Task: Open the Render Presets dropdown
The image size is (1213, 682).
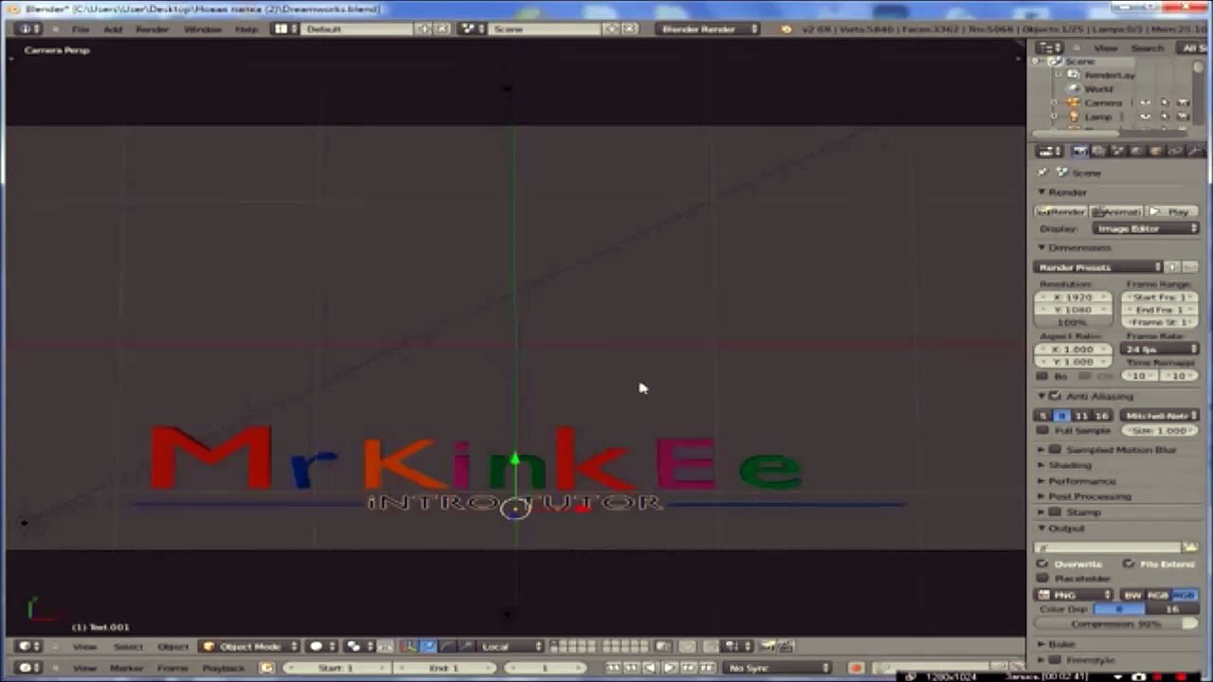Action: pyautogui.click(x=1098, y=267)
